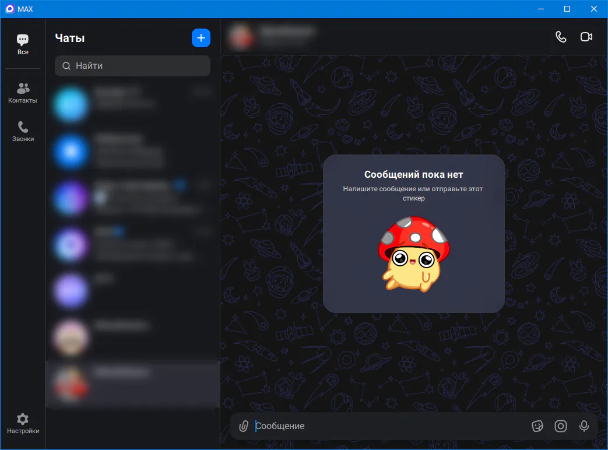Image resolution: width=608 pixels, height=450 pixels.
Task: Focus the Найти search field
Action: (132, 66)
